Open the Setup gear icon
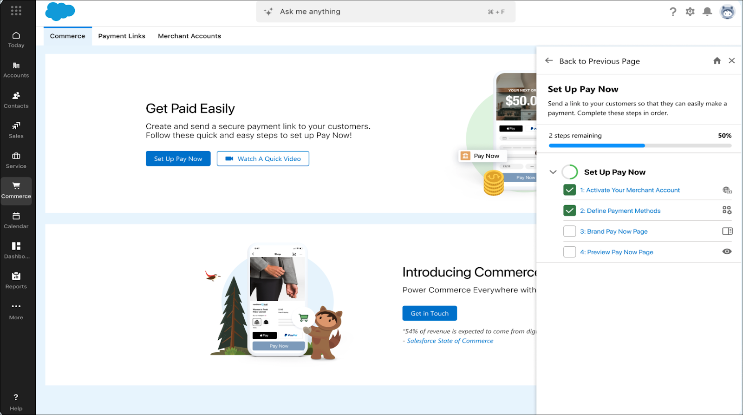This screenshot has width=743, height=415. point(690,12)
